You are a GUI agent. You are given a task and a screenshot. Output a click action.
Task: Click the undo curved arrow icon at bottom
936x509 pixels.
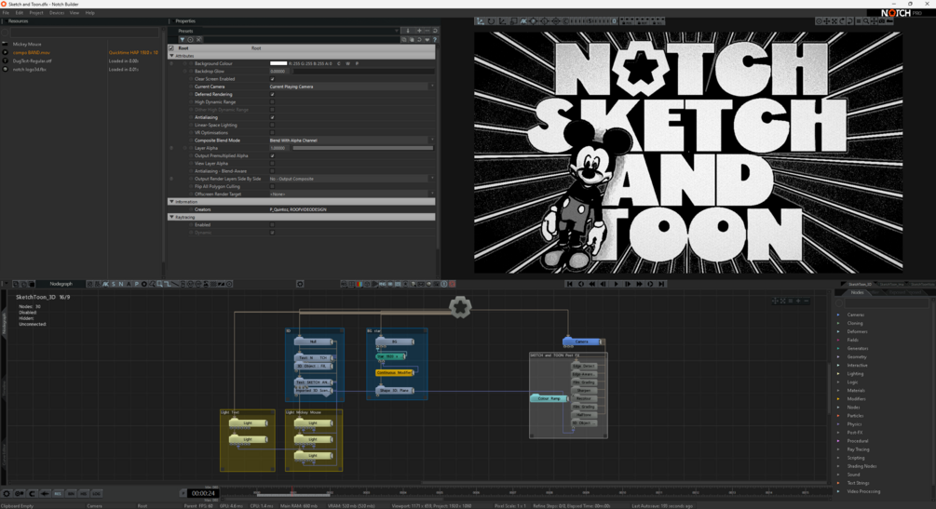33,493
